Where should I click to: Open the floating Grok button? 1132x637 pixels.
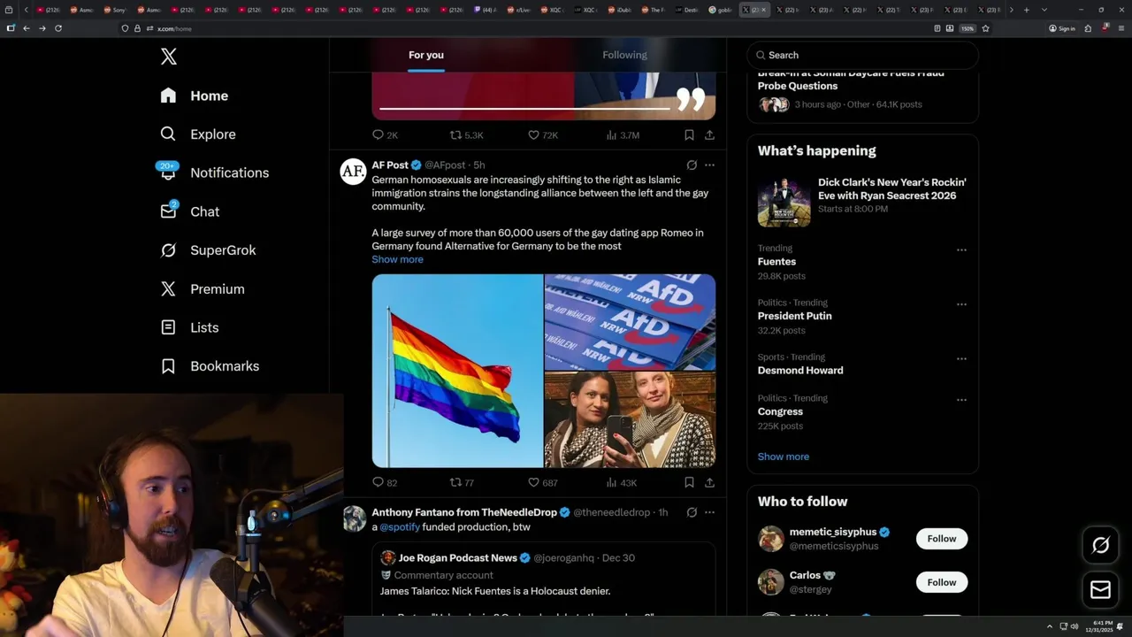pos(1100,545)
